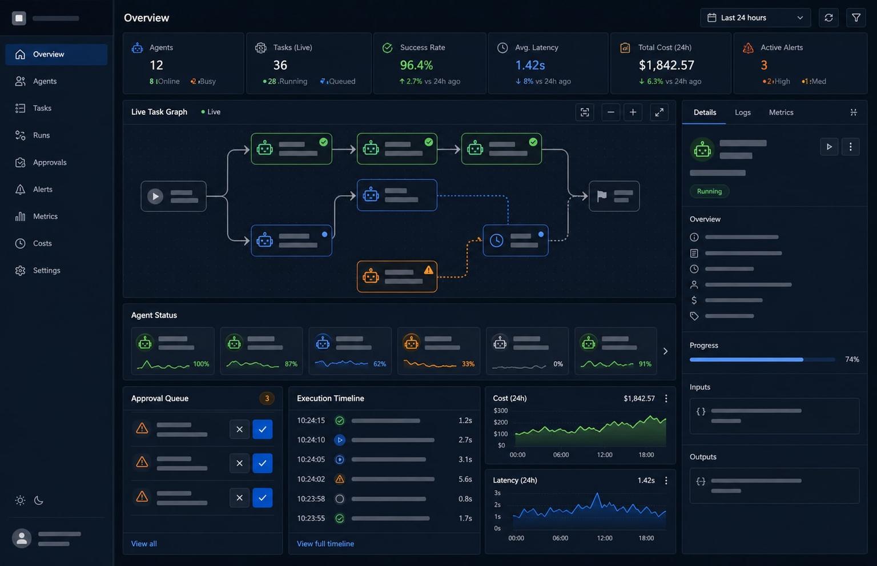The width and height of the screenshot is (877, 566).
Task: Click the Alerts bell icon in sidebar
Action: 20,189
